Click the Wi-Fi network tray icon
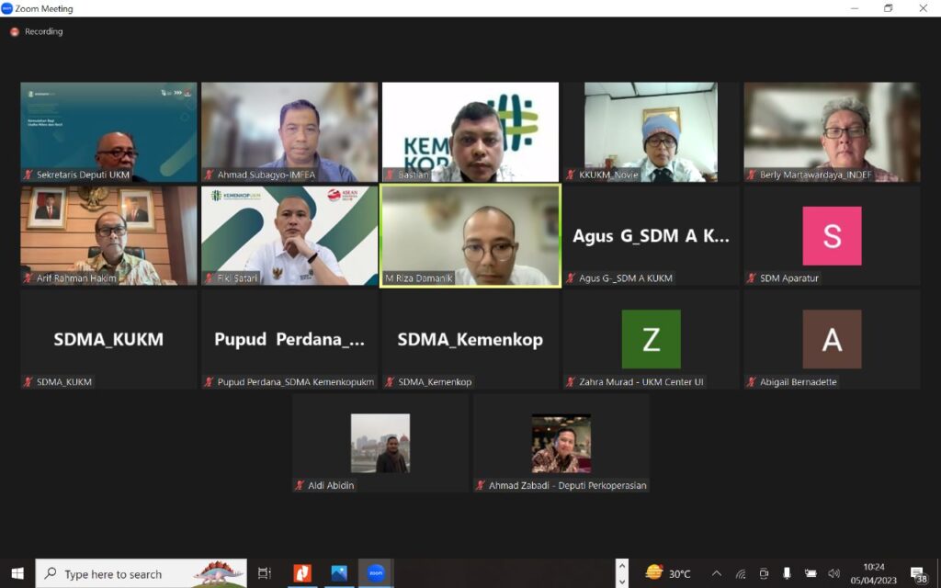 [x=741, y=574]
